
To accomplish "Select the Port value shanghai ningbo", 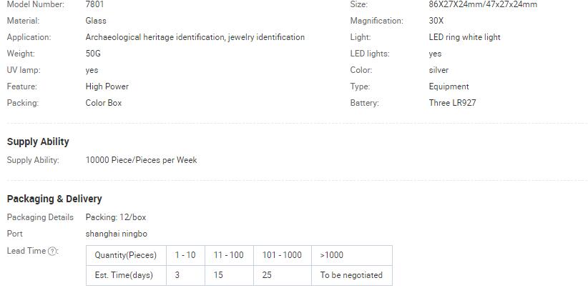I will coord(117,234).
